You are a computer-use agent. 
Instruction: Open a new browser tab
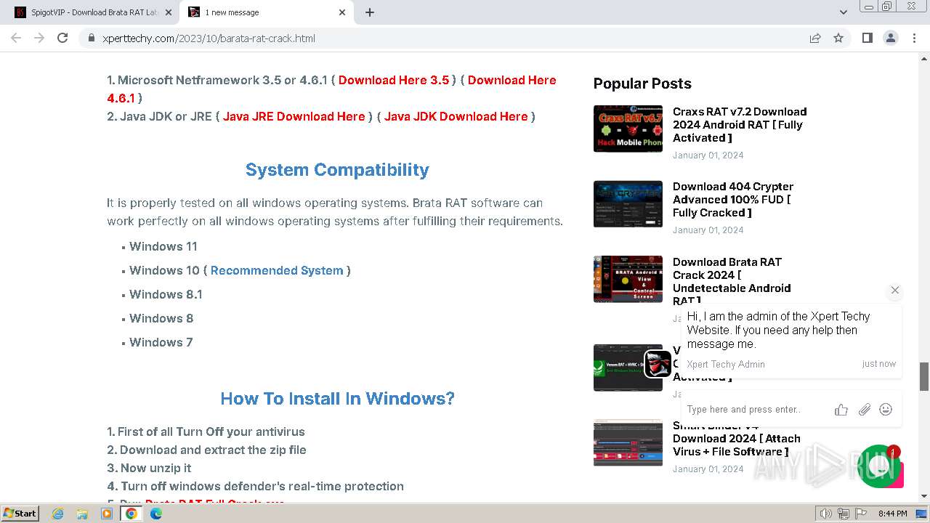[370, 12]
